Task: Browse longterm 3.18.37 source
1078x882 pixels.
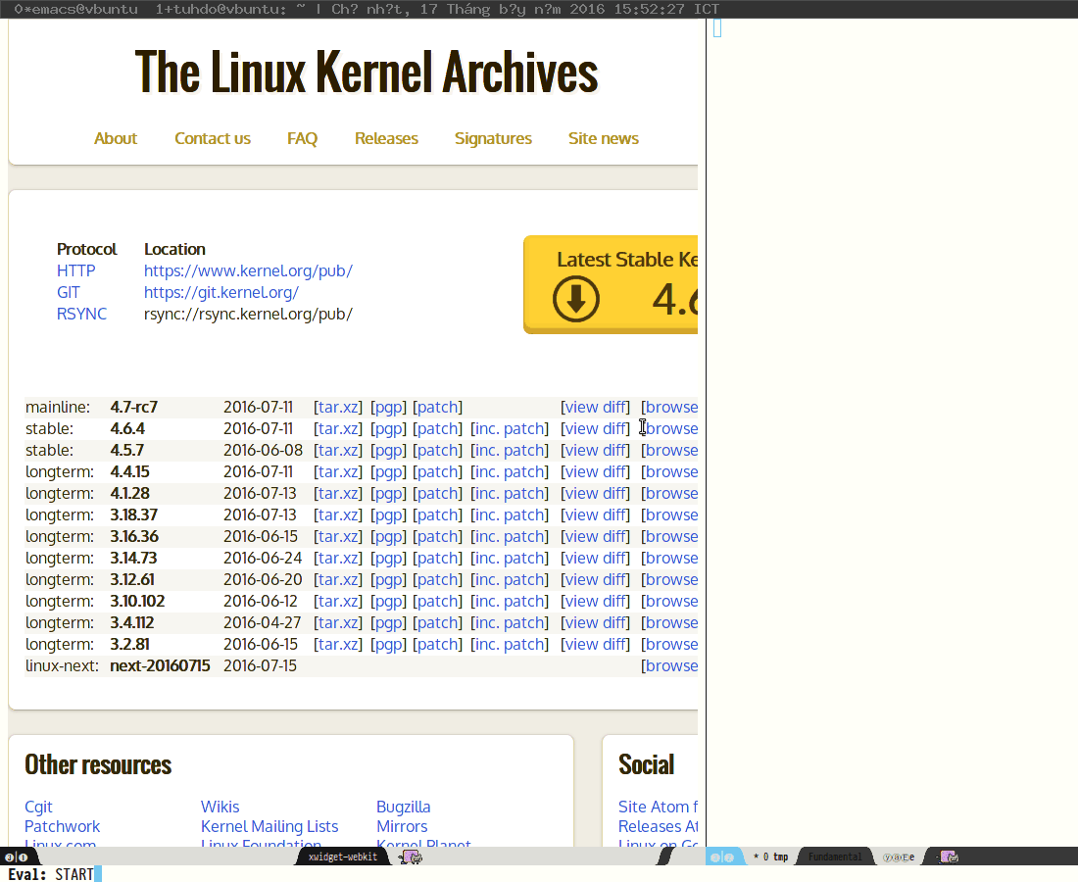Action: point(669,514)
